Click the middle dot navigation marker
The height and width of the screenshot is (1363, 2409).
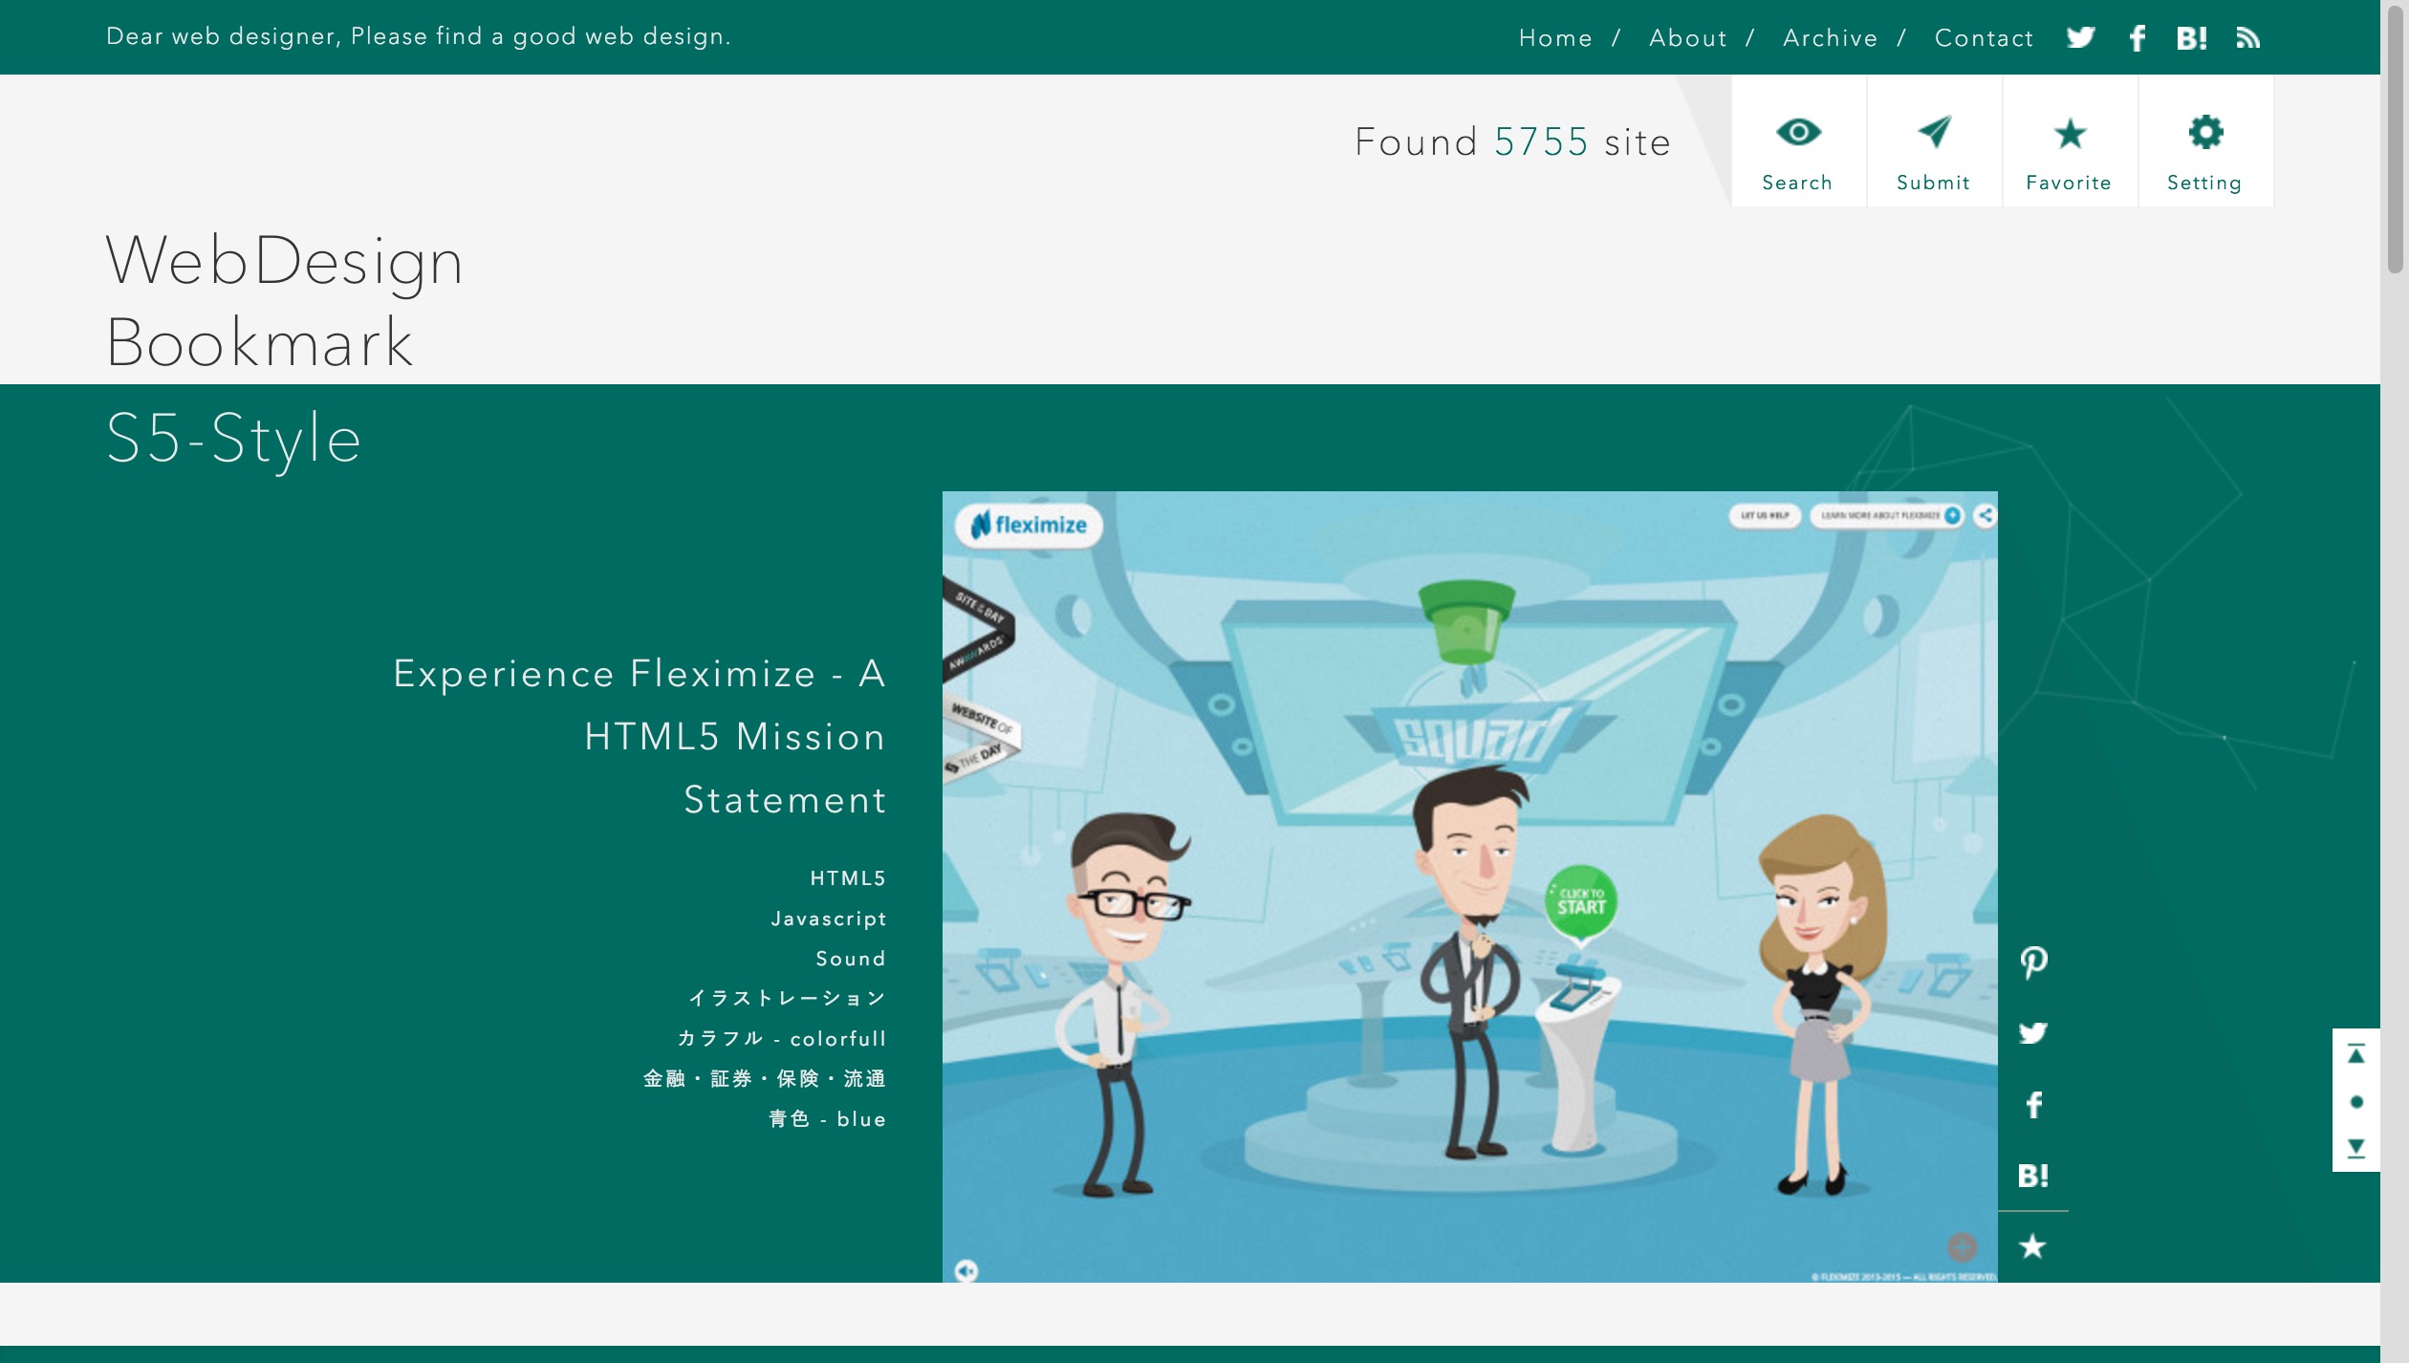[x=2355, y=1102]
